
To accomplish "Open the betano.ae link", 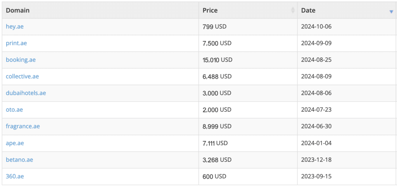I will [x=19, y=160].
